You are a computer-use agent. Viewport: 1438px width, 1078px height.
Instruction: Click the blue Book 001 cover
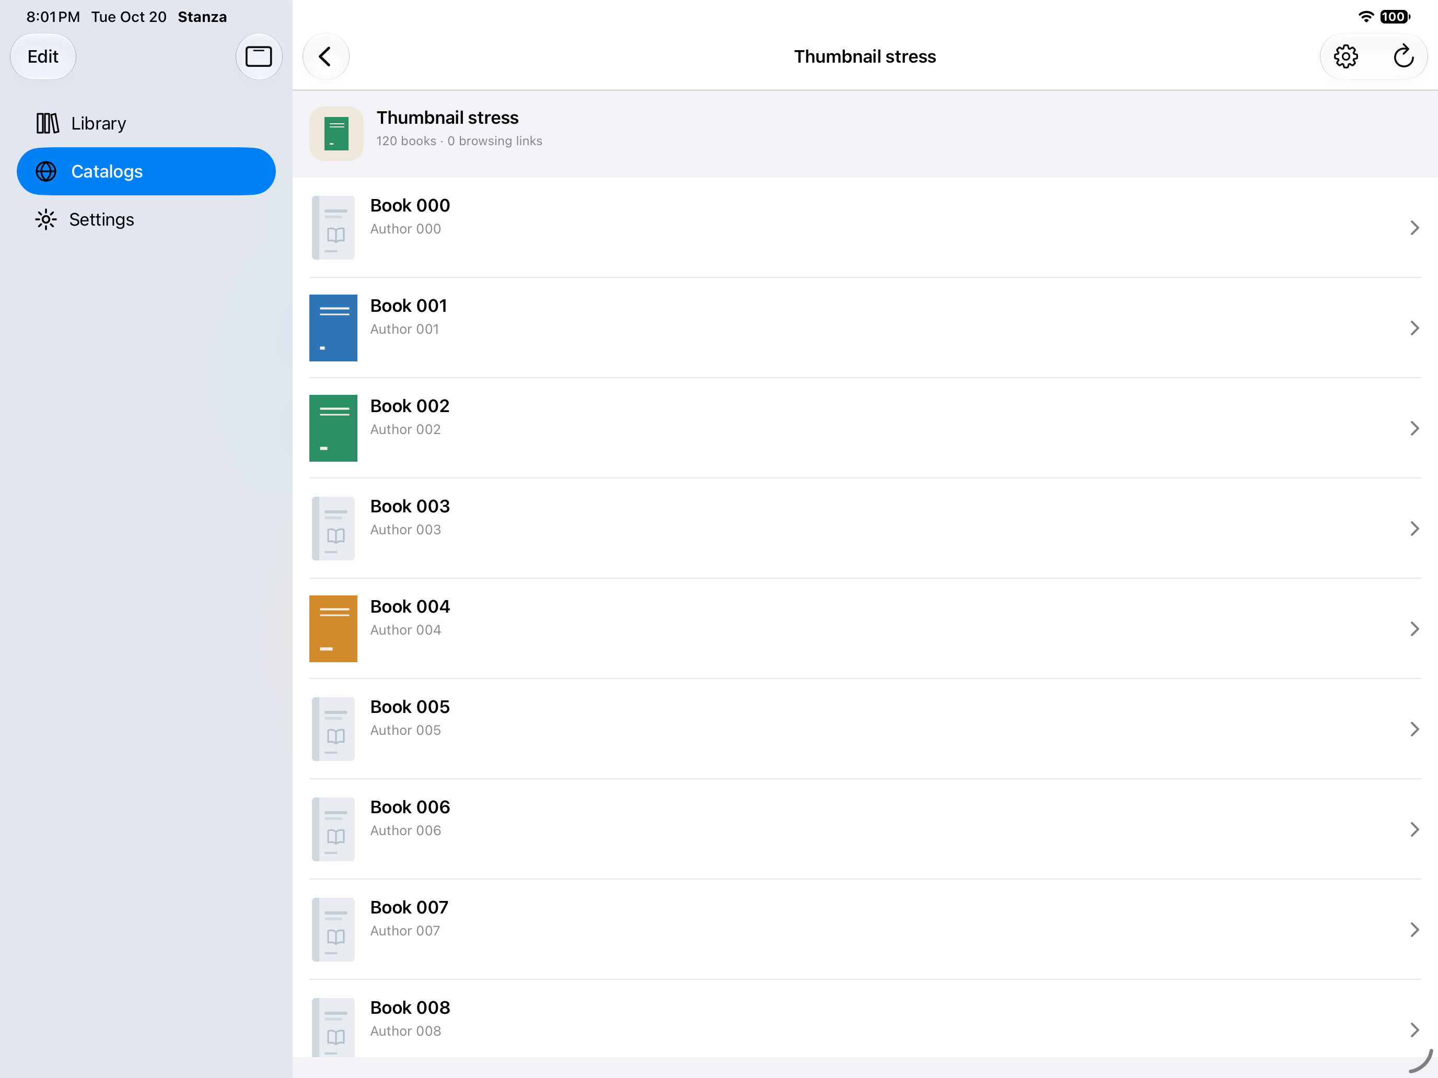tap(333, 327)
